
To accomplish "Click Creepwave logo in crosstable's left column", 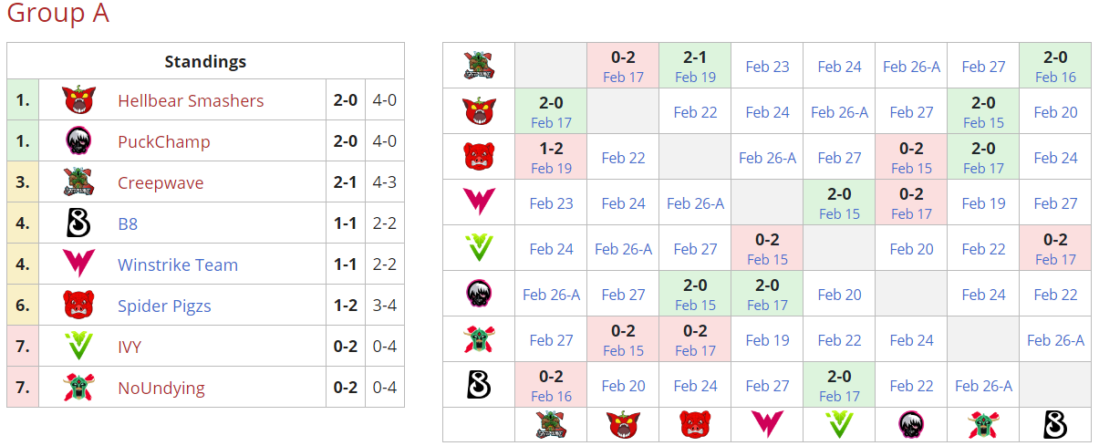I will [x=479, y=66].
